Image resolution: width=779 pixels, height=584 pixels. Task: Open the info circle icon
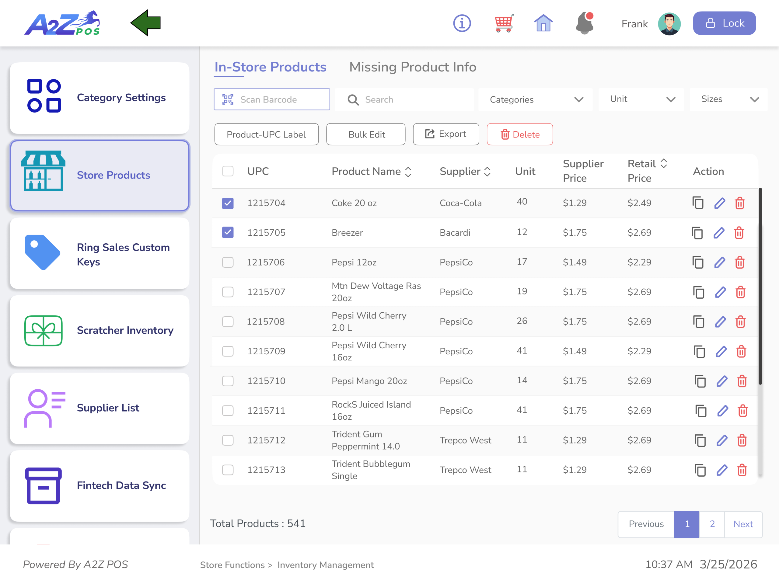coord(462,23)
